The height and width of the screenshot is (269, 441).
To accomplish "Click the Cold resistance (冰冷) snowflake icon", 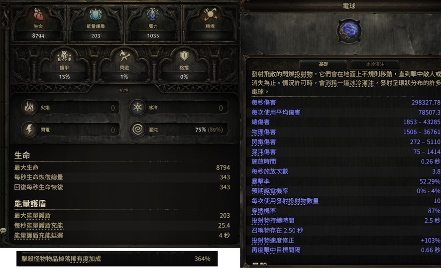I will 137,108.
